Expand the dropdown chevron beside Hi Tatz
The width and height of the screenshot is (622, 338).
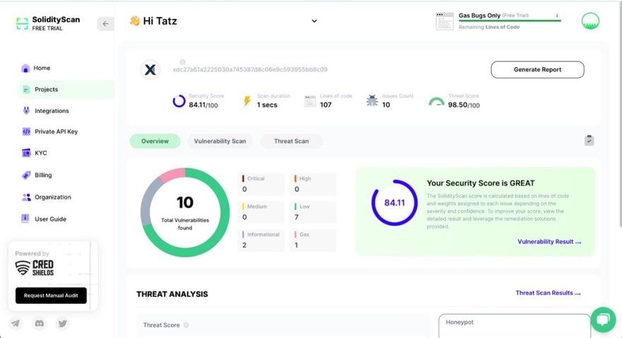point(315,21)
